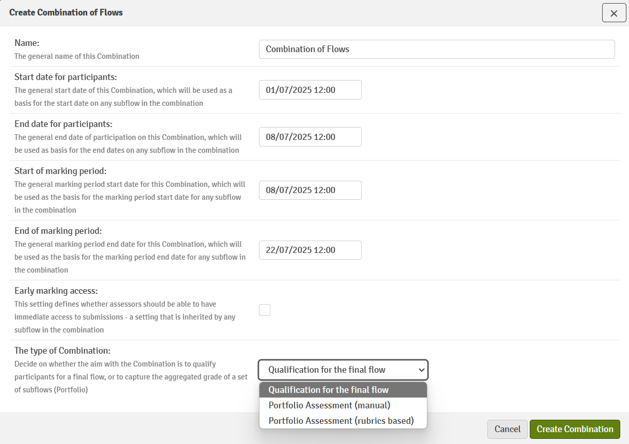The height and width of the screenshot is (444, 629).
Task: Change the Start of marking period date
Action: [310, 190]
